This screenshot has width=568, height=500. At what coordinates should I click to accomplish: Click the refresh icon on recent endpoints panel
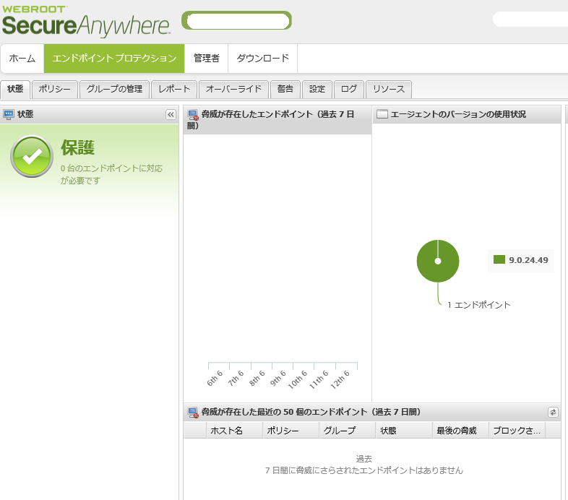pos(553,412)
